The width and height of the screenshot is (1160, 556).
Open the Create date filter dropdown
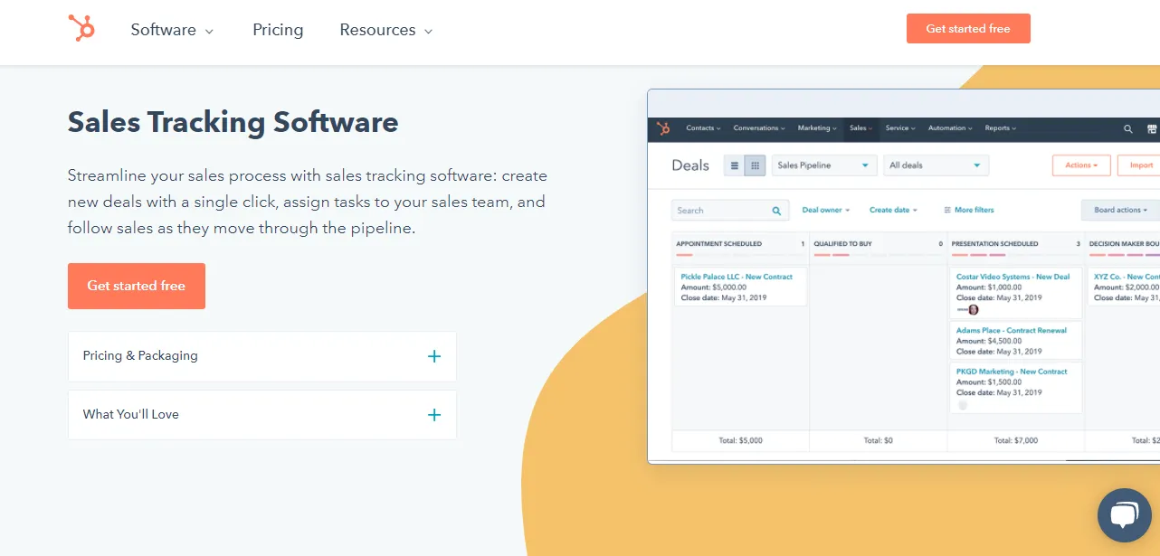(893, 210)
